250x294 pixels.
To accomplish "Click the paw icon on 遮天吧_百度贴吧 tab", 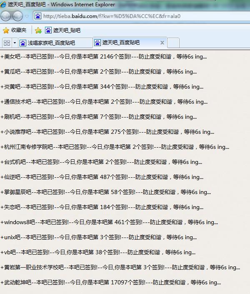I will pyautogui.click(x=97, y=43).
